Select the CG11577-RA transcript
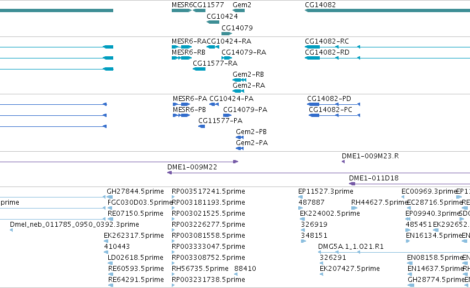 pyautogui.click(x=199, y=69)
